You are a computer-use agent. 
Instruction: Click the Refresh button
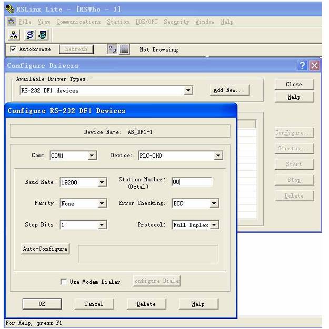76,49
